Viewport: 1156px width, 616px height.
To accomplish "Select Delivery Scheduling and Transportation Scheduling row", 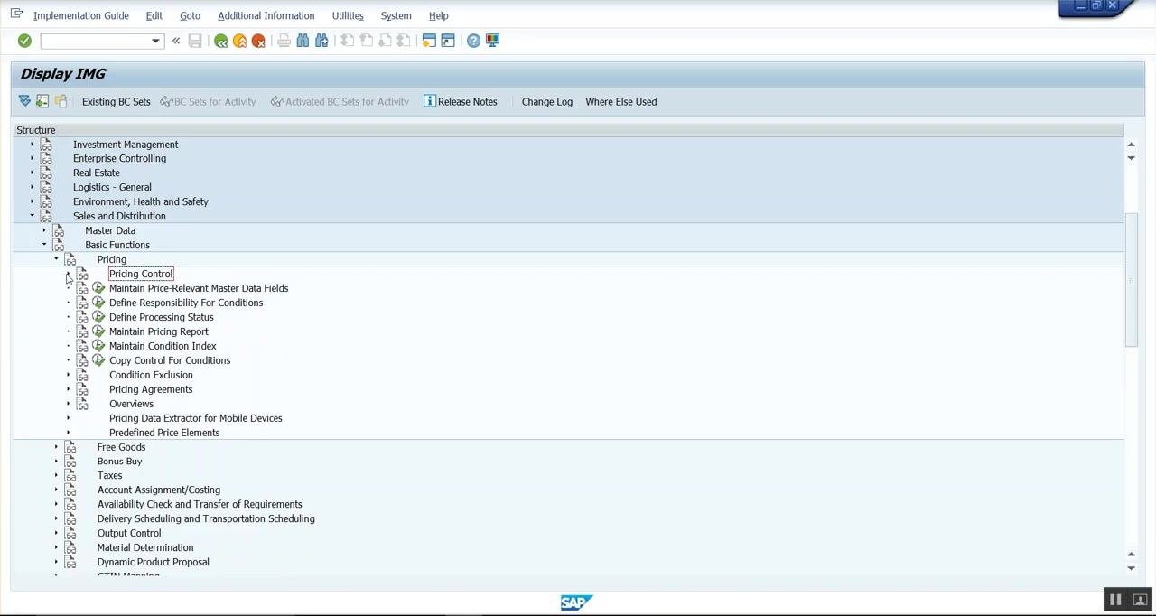I will coord(206,518).
